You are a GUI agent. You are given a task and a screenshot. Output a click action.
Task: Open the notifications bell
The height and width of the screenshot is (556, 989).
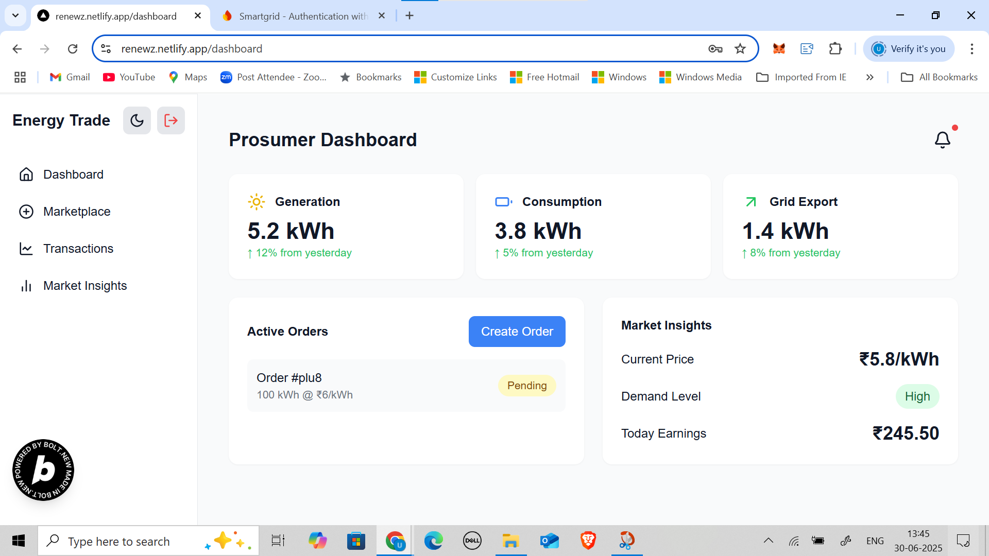[x=942, y=140]
